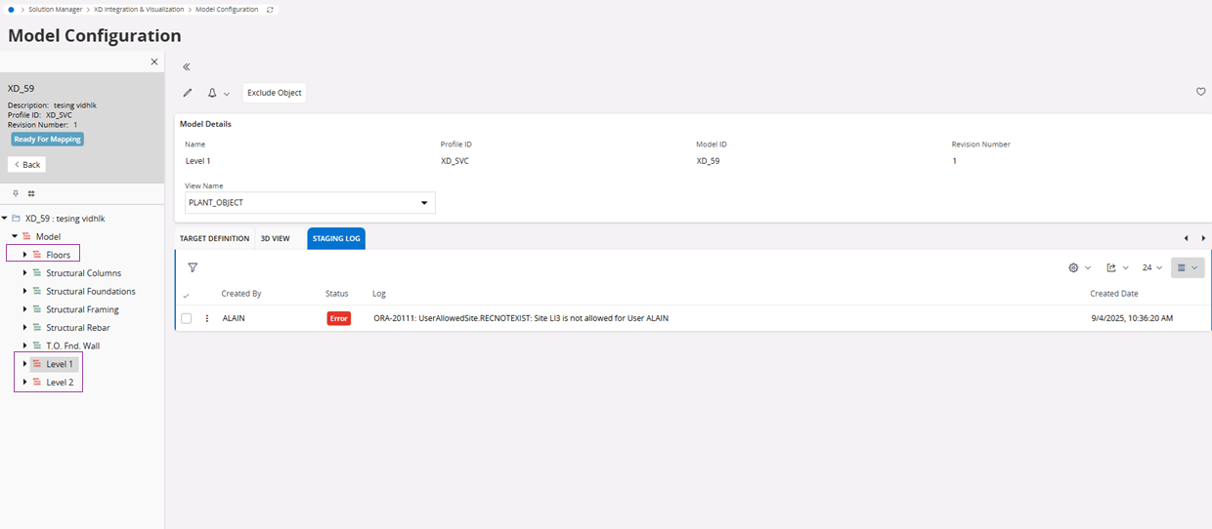Close the left navigator panel
Image resolution: width=1212 pixels, height=529 pixels.
click(153, 61)
